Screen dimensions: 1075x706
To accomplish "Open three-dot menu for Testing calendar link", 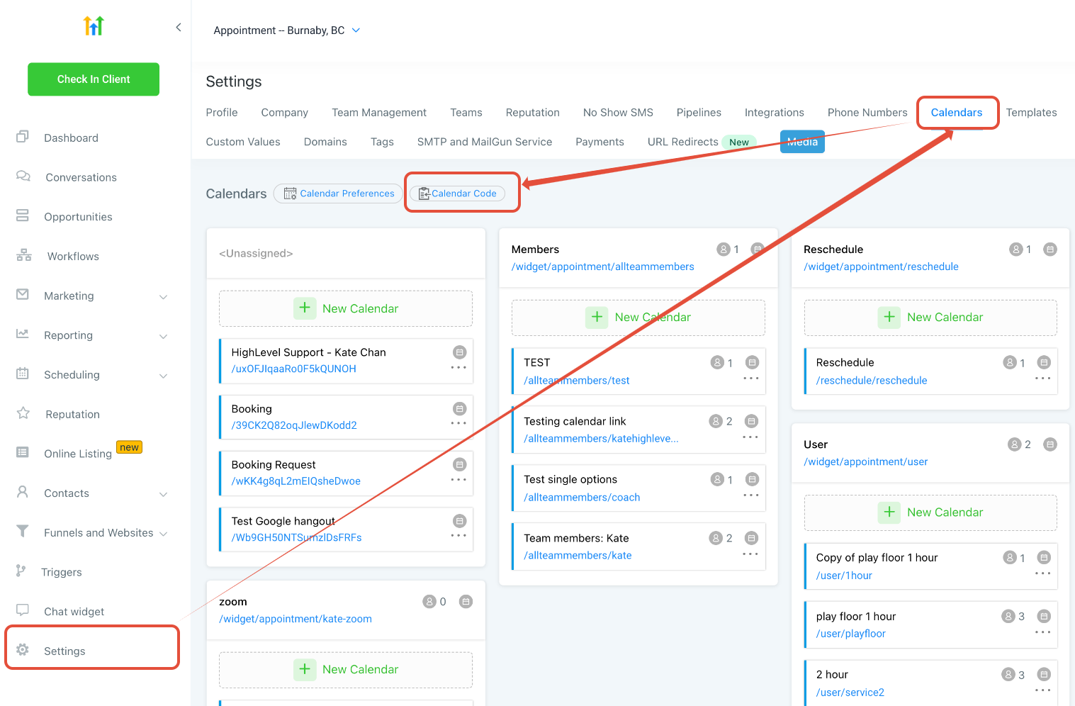I will [751, 437].
